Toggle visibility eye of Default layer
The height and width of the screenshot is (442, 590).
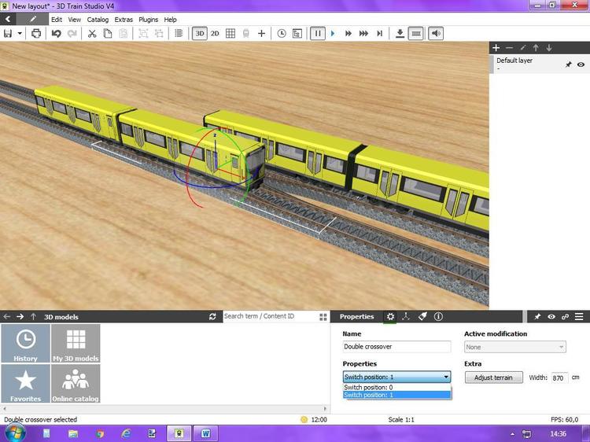click(x=581, y=64)
